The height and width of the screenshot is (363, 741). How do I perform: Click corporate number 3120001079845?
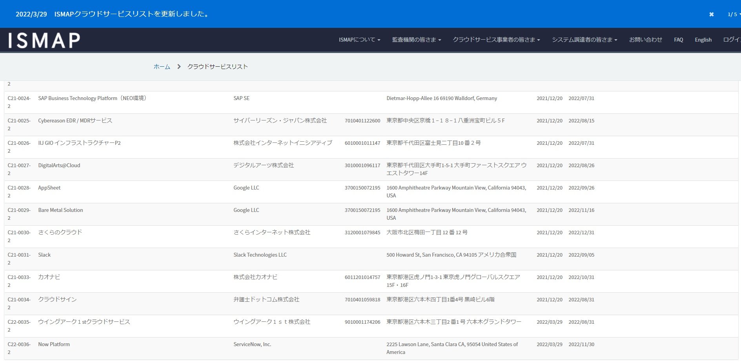click(x=362, y=232)
